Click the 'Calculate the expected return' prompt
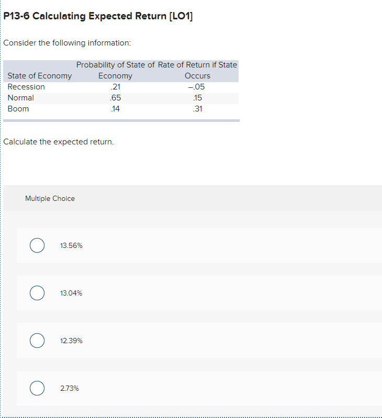 click(59, 142)
